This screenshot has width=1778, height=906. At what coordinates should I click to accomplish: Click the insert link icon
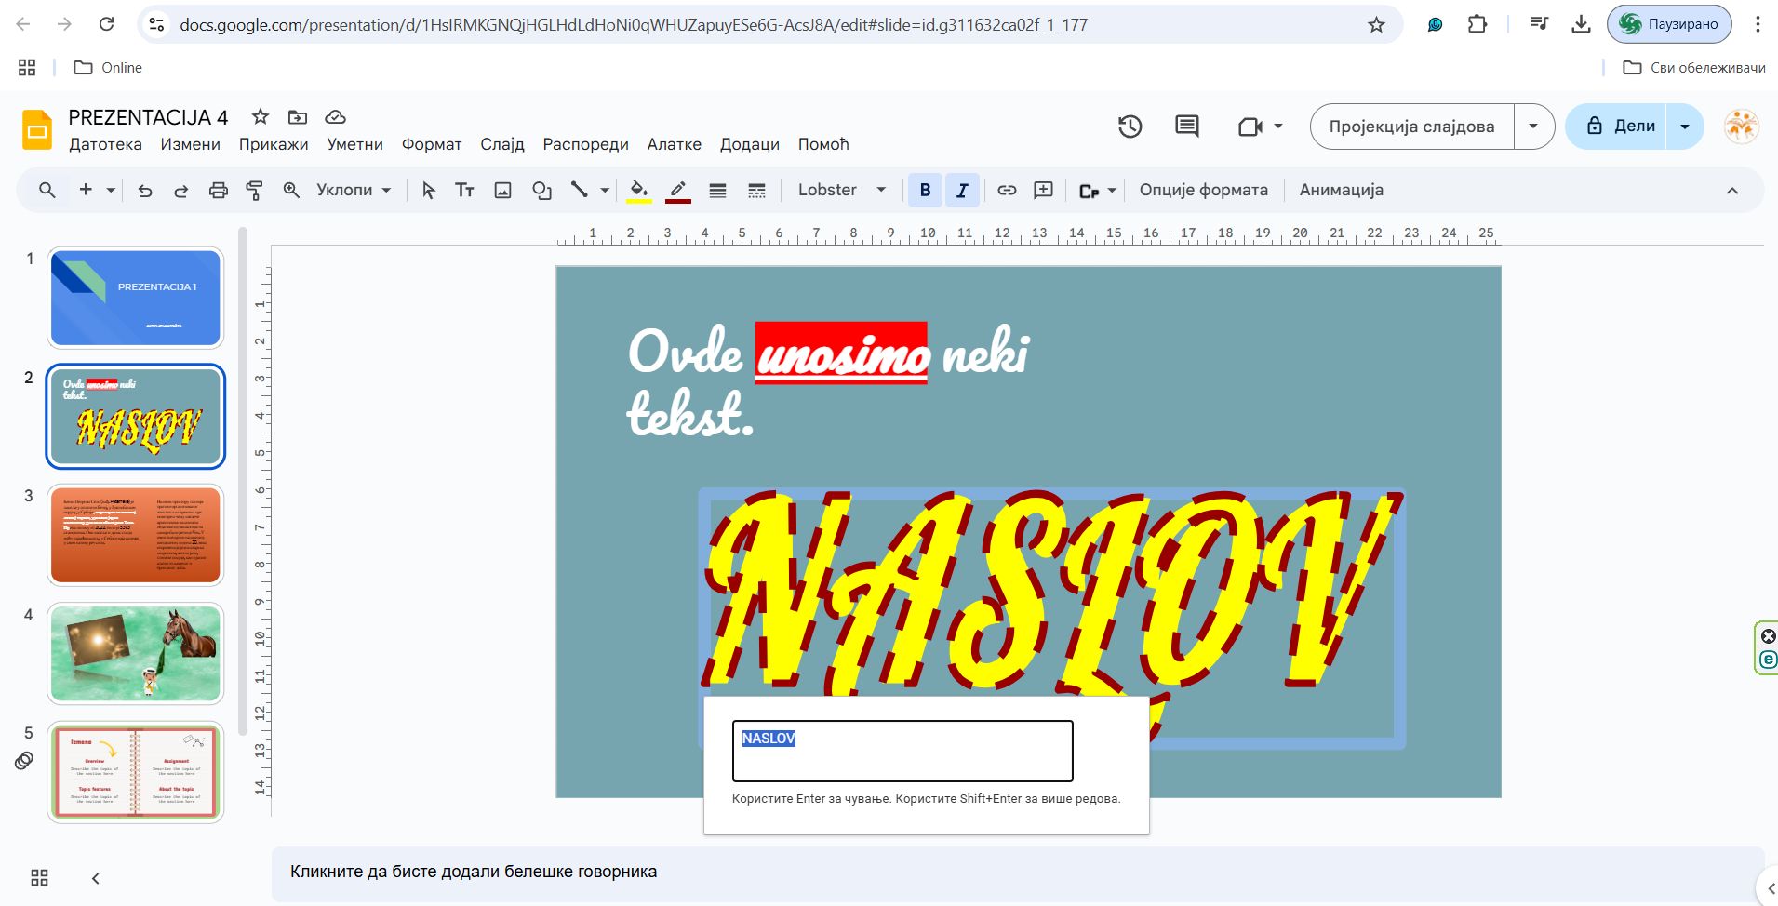point(1007,191)
